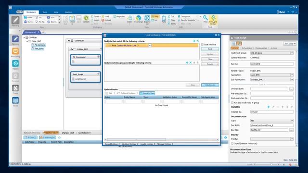308x173 pixels.
Task: Open the Host/Host Group dropdown
Action: 292,53
